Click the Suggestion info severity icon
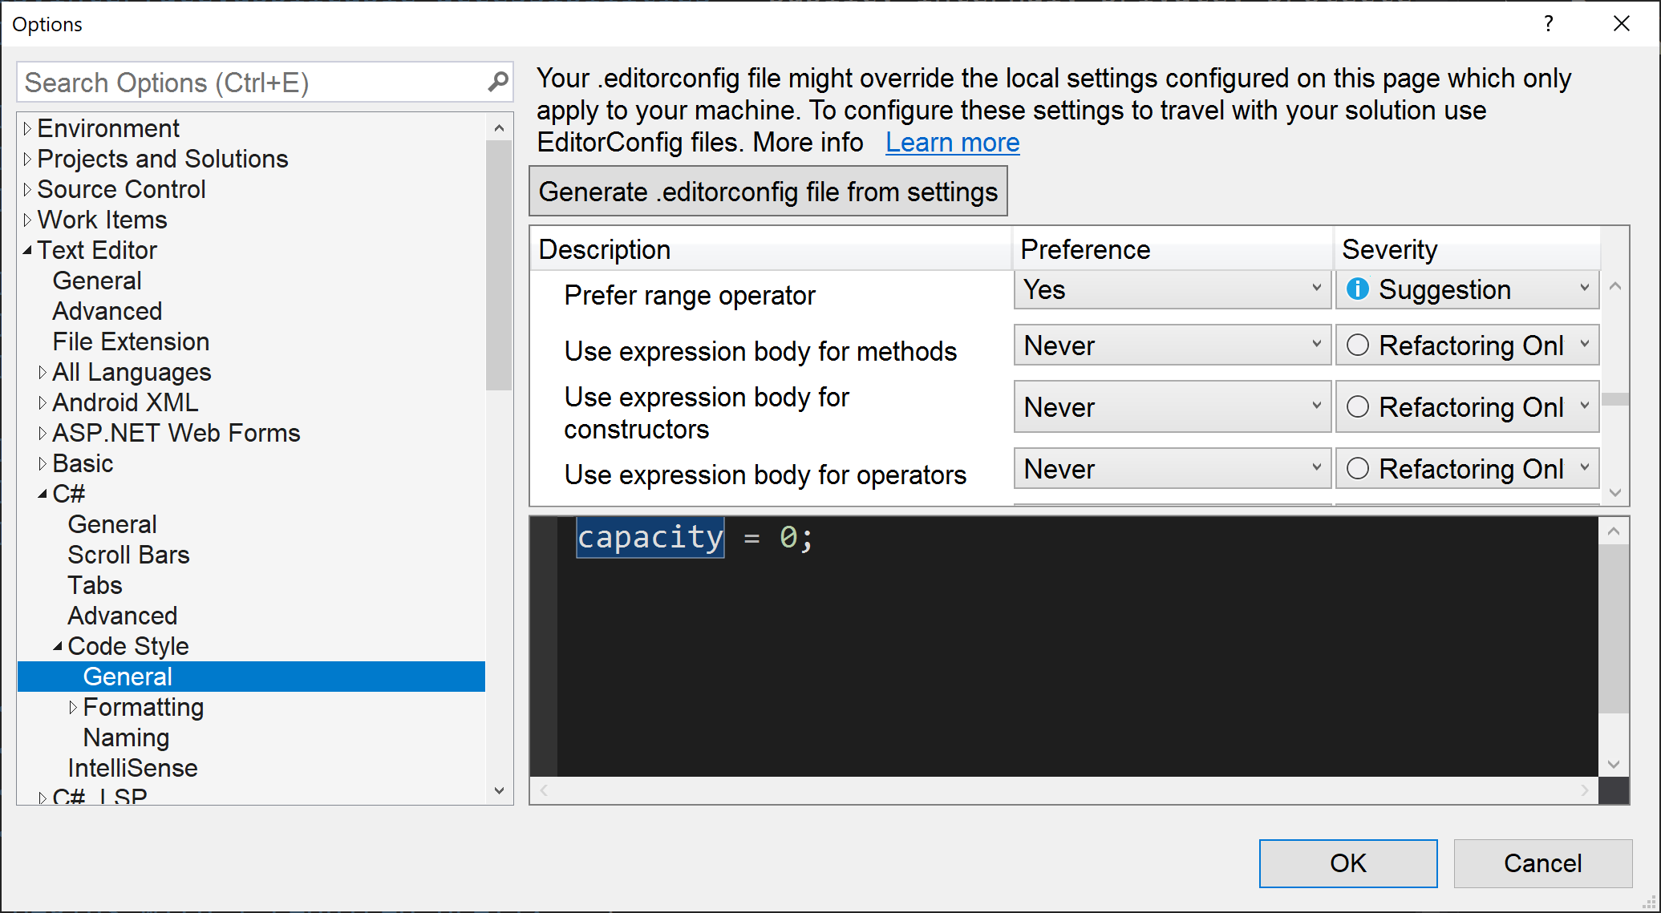Screen dimensions: 1661x913 [1358, 289]
